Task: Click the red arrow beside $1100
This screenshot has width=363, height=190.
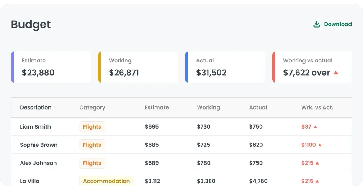Action: tap(320, 145)
